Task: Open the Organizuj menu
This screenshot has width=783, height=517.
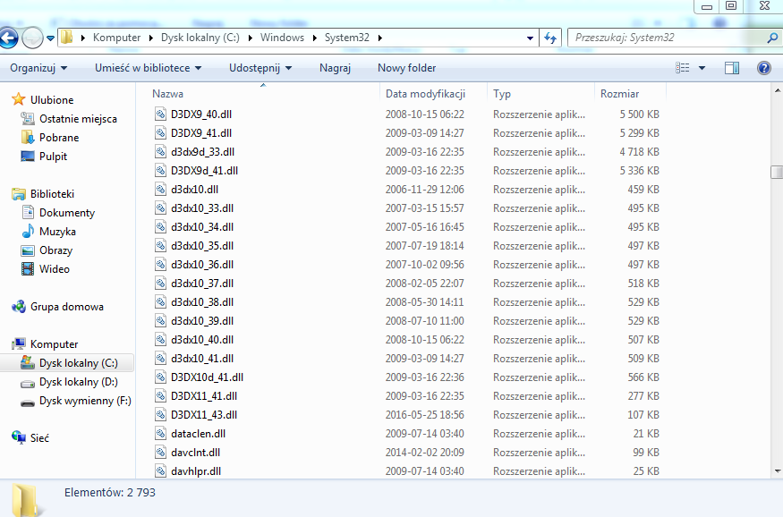Action: point(38,68)
